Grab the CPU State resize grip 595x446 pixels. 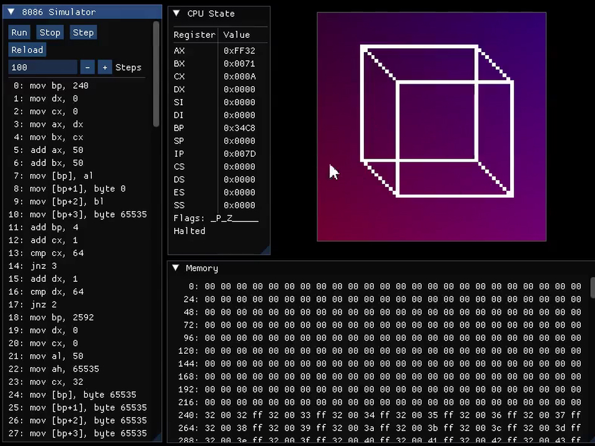(267, 250)
